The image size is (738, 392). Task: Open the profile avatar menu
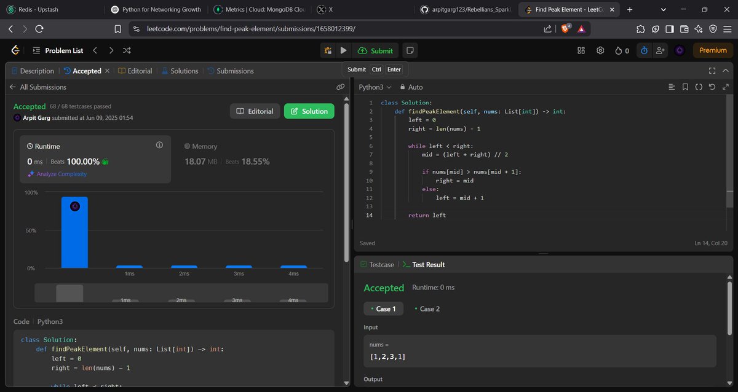680,50
